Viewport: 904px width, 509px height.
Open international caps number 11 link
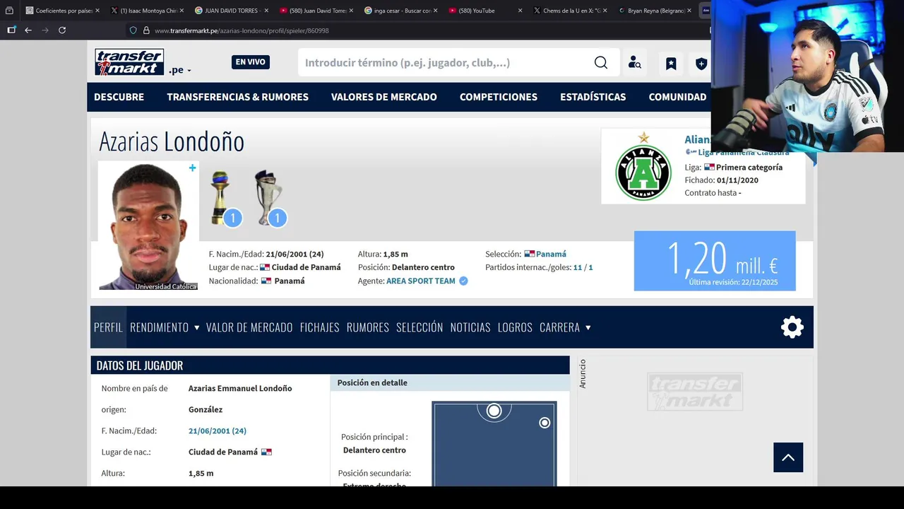578,267
